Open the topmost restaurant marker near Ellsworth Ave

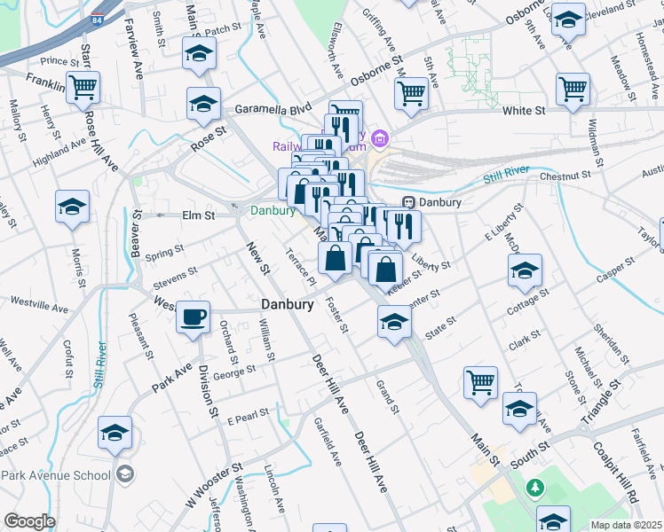(x=341, y=131)
